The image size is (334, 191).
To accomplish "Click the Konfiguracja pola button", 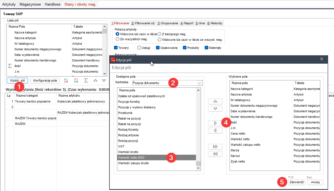I will (45, 81).
